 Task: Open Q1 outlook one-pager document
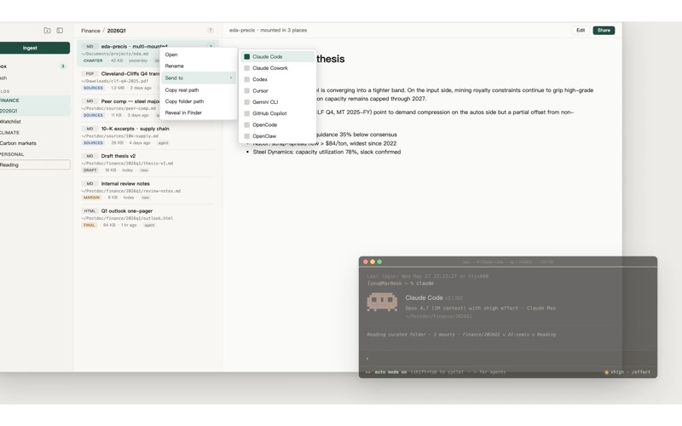coord(147,218)
